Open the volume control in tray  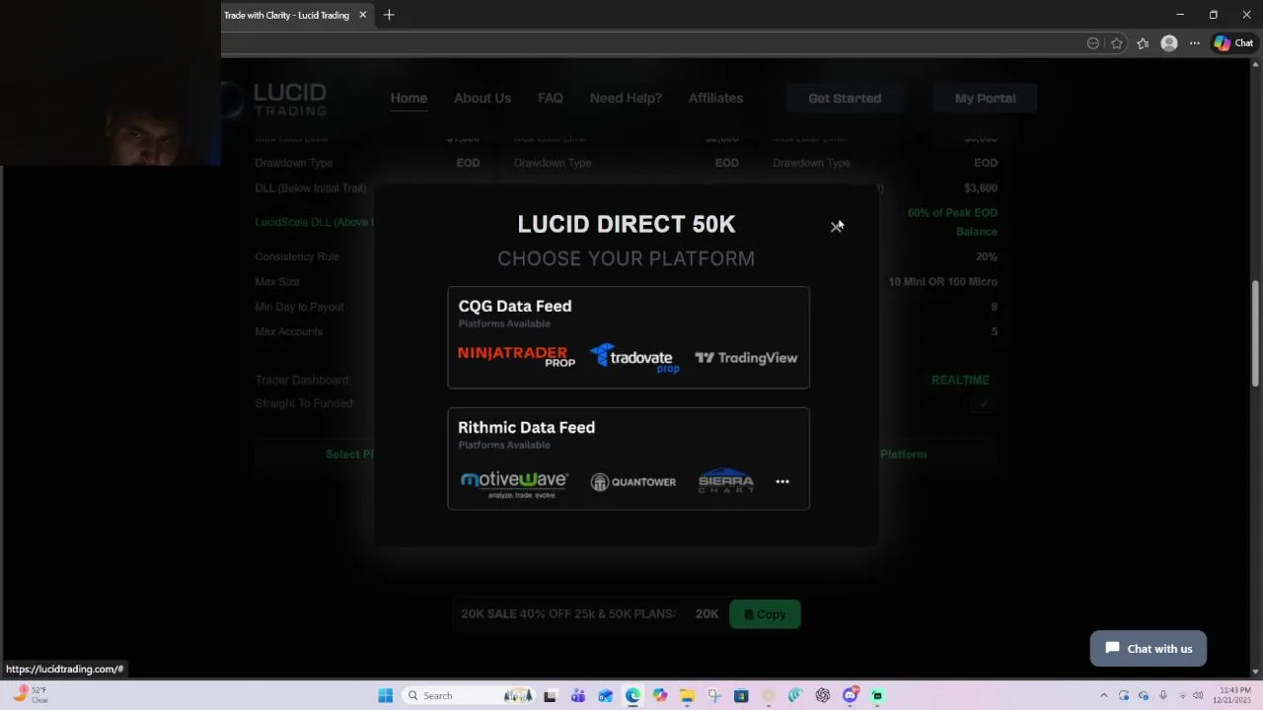[1198, 696]
